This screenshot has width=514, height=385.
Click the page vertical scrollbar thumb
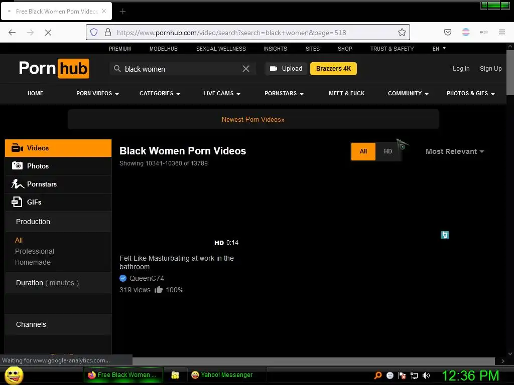[510, 72]
